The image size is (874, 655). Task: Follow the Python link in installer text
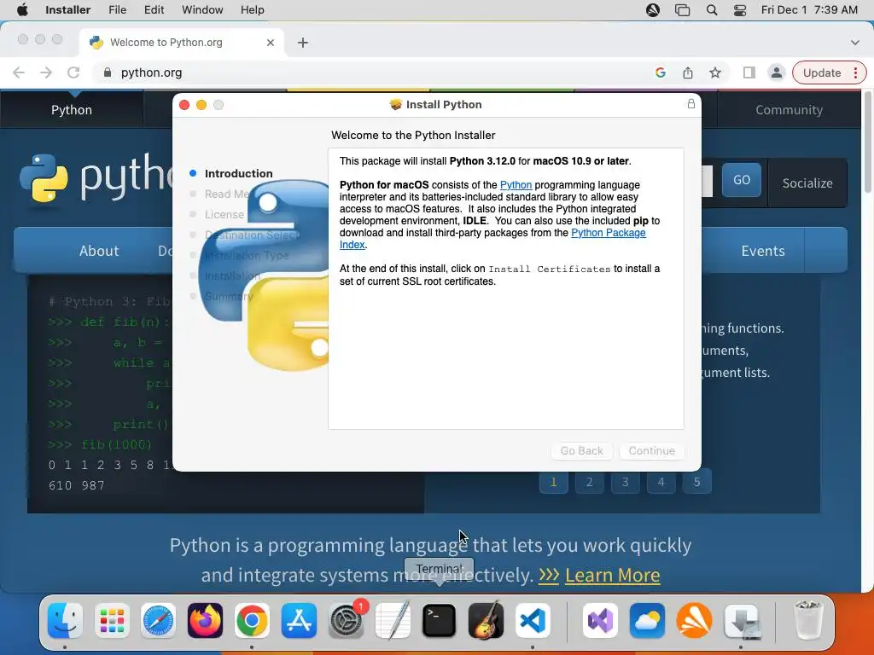tap(516, 185)
